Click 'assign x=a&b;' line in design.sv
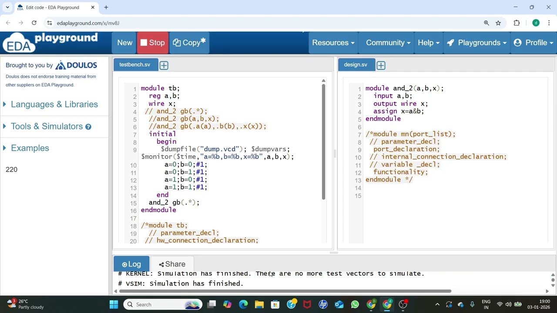The height and width of the screenshot is (313, 557). pyautogui.click(x=399, y=111)
